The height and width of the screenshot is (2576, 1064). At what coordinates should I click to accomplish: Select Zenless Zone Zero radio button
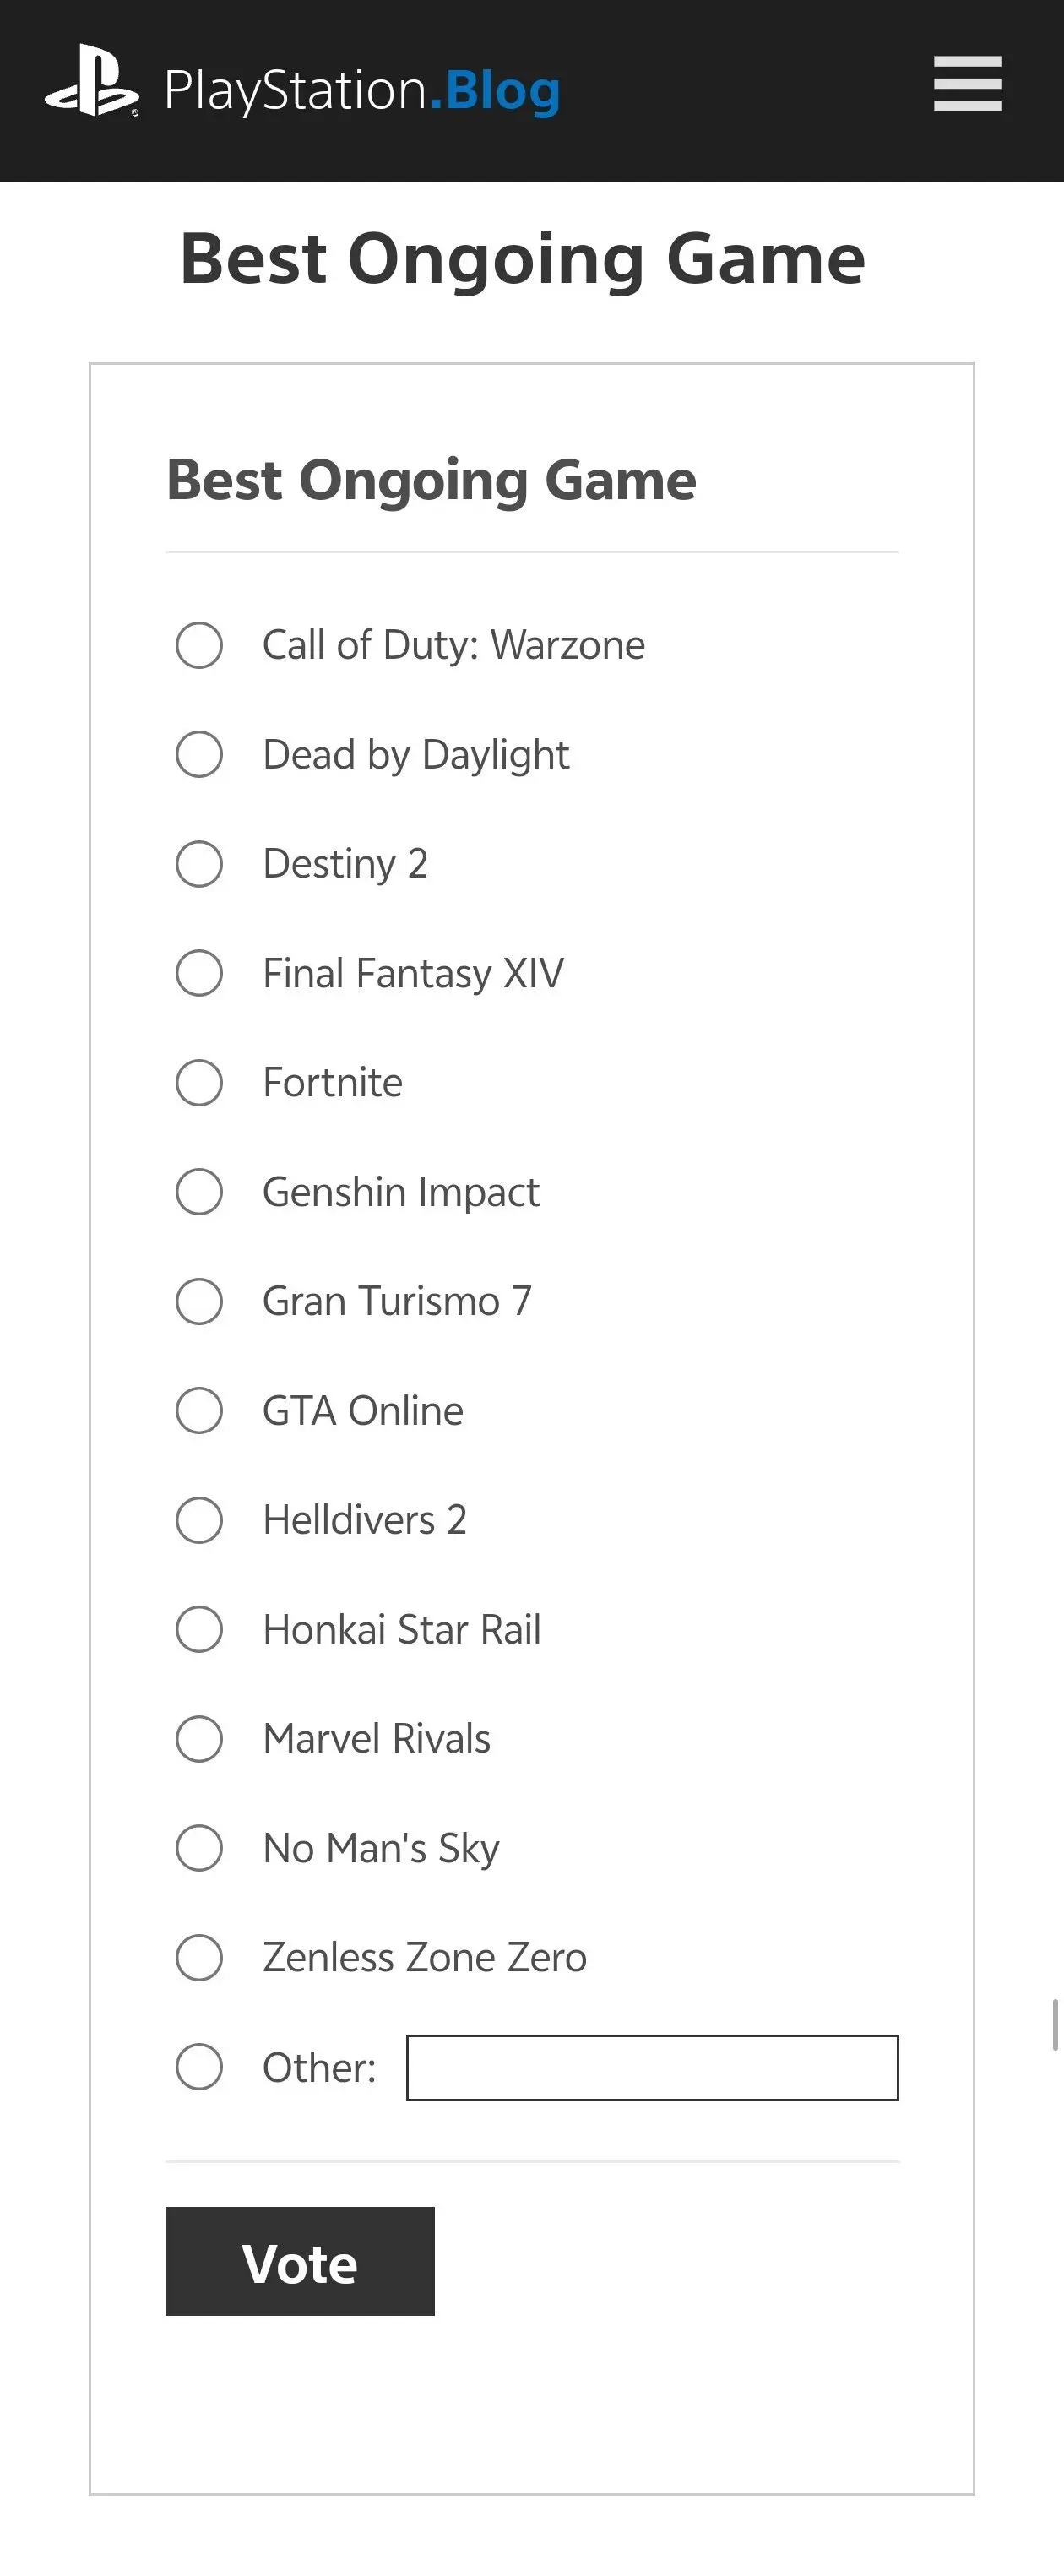199,1957
